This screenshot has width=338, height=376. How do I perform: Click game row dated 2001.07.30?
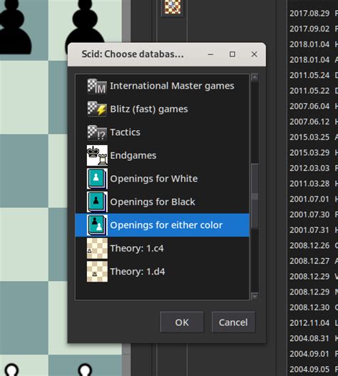pos(313,214)
